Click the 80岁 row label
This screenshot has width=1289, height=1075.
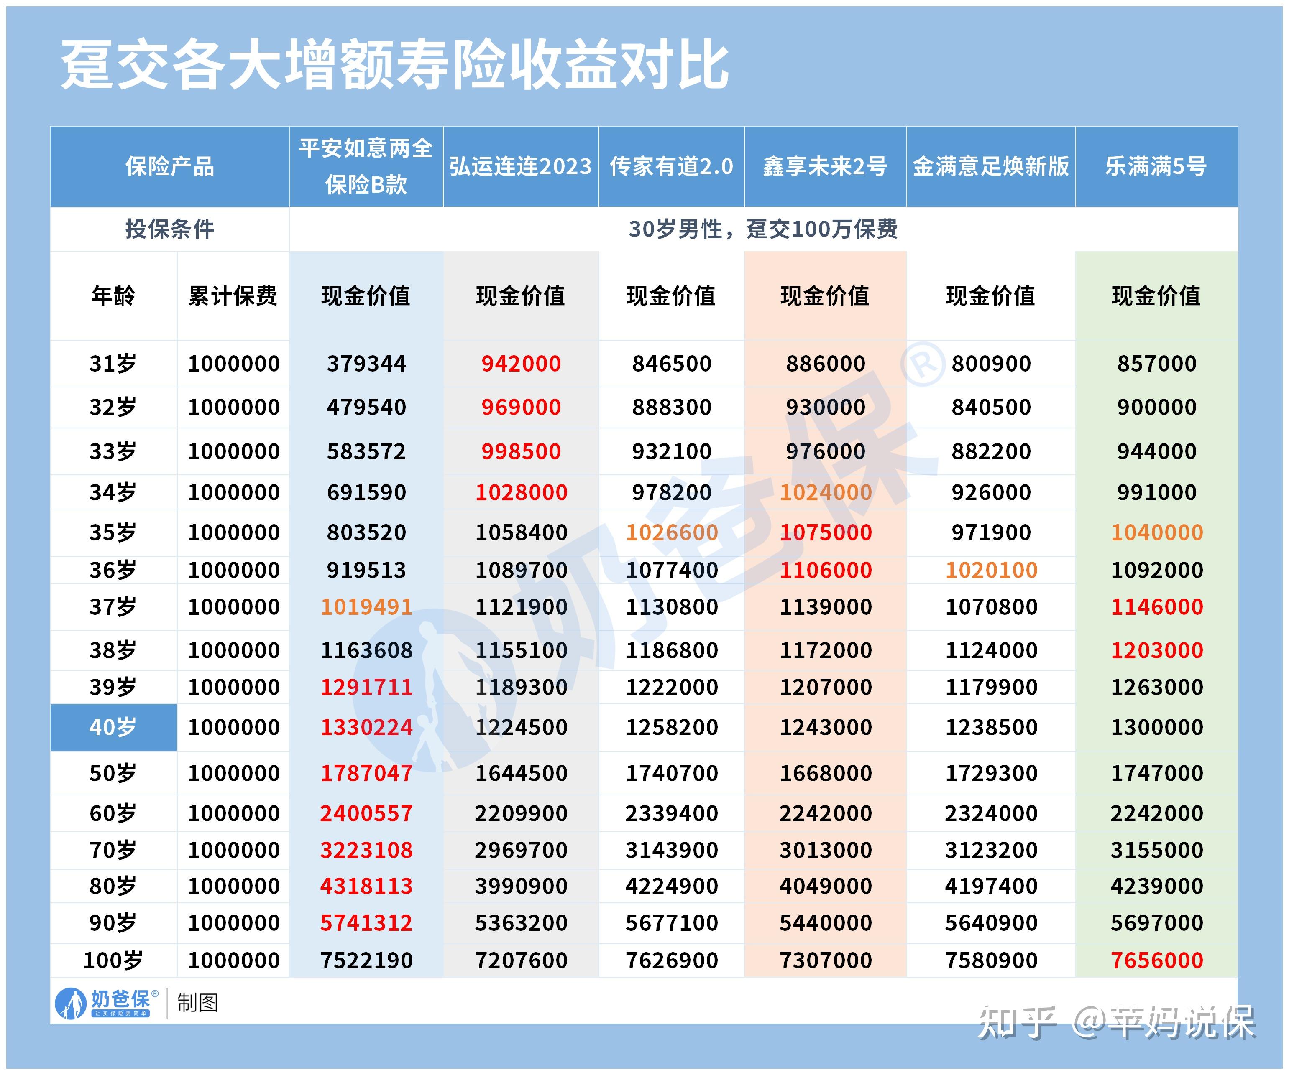pyautogui.click(x=114, y=886)
